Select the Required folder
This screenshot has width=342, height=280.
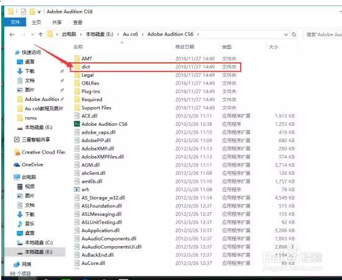click(92, 99)
